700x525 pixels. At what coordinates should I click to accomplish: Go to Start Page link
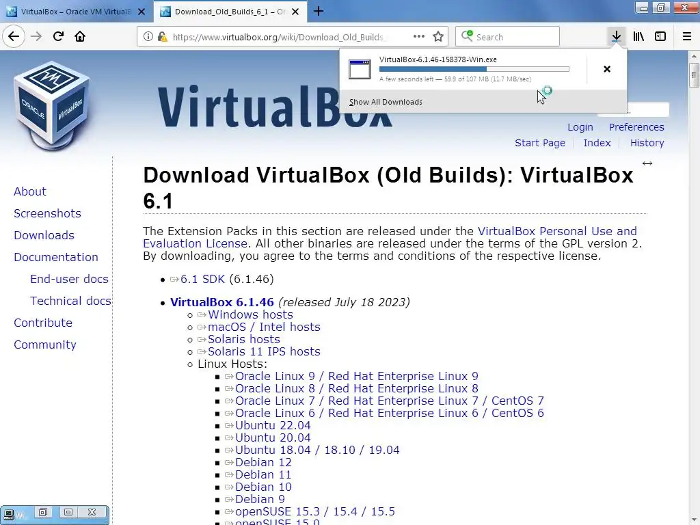pos(540,143)
